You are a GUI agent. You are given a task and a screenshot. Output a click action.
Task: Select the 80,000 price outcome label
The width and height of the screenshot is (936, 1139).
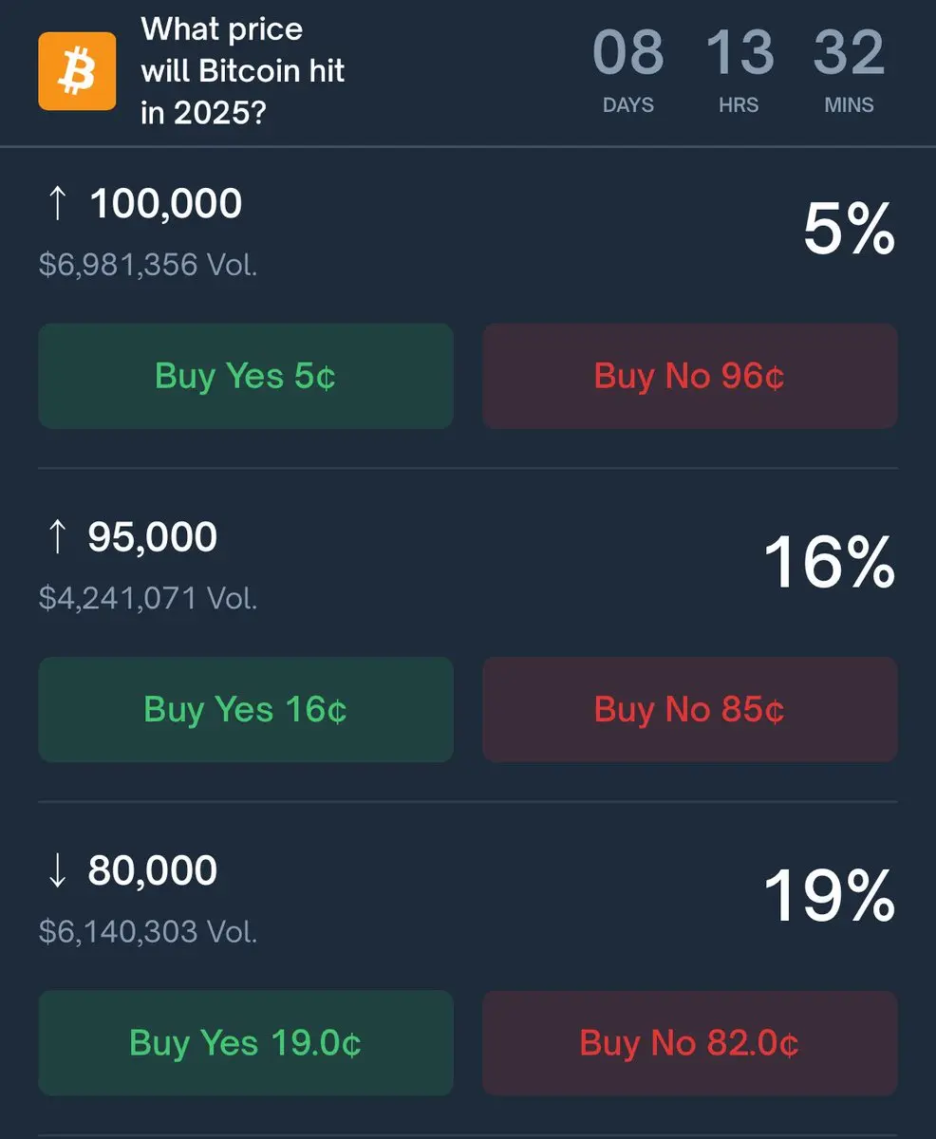point(153,870)
